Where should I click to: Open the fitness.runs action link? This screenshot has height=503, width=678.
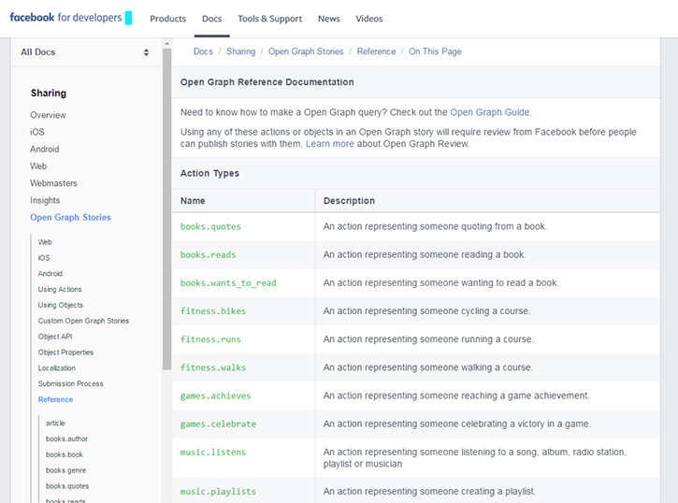point(210,339)
